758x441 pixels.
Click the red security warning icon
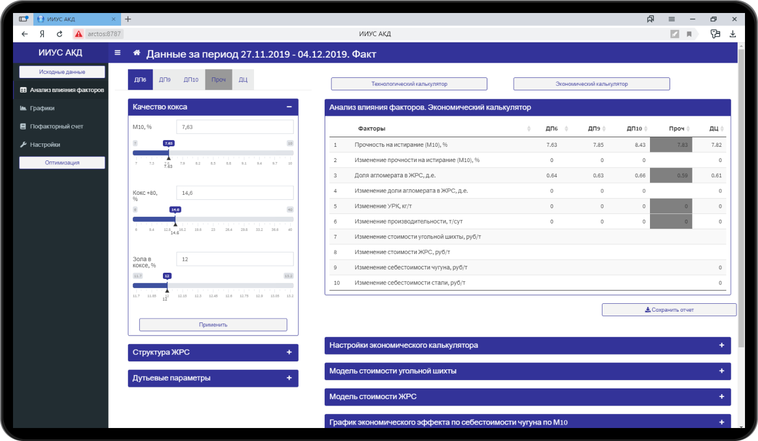pos(79,34)
